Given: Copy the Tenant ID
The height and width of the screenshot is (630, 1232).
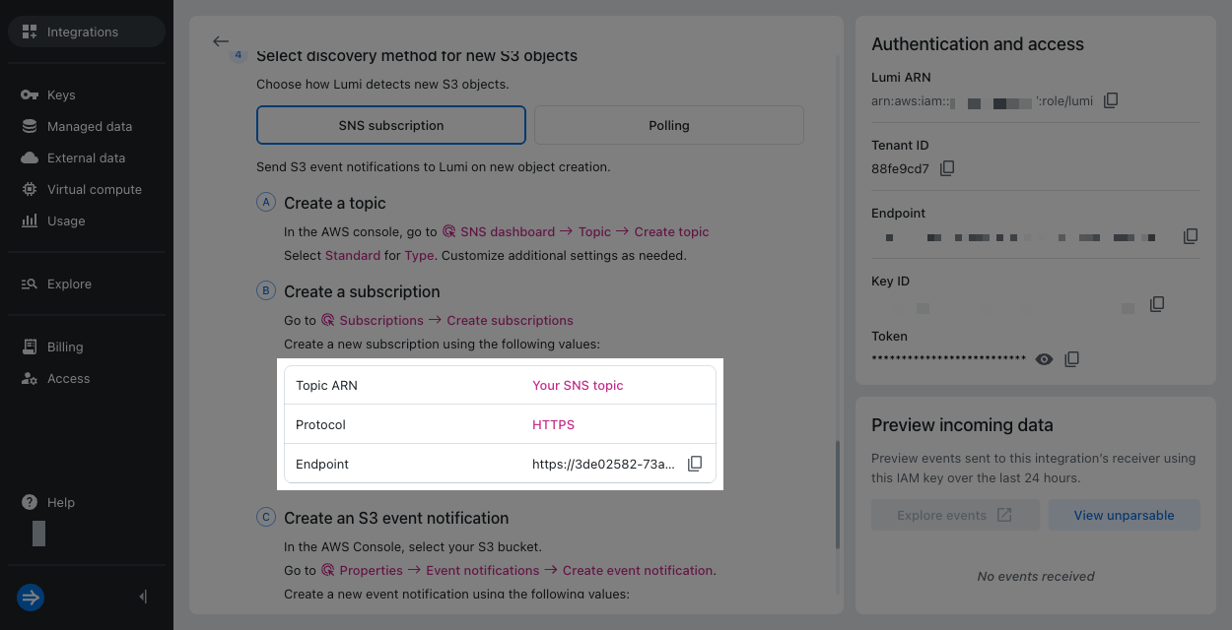Looking at the screenshot, I should pyautogui.click(x=947, y=168).
